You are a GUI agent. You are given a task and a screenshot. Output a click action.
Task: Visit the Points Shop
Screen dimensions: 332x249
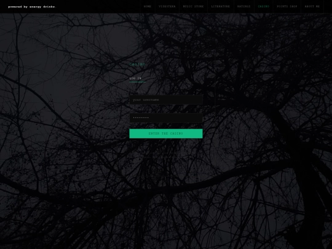(287, 7)
